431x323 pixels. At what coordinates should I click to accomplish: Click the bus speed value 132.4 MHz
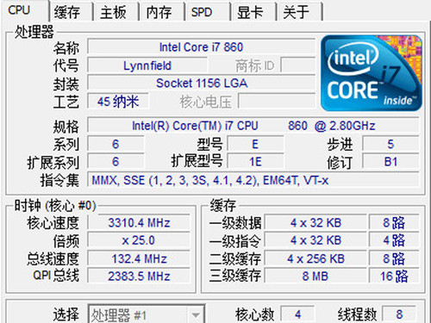tap(139, 258)
